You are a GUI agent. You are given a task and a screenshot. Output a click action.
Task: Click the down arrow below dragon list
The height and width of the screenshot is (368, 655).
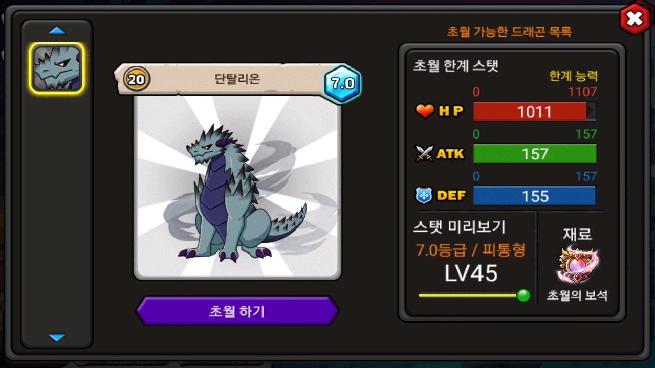(57, 337)
